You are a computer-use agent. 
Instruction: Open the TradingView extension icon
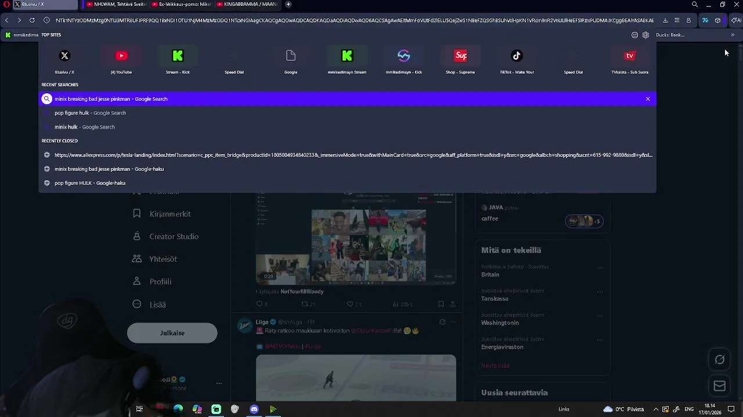(705, 20)
